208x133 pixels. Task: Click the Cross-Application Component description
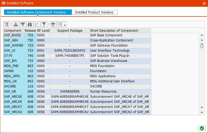[120, 40]
